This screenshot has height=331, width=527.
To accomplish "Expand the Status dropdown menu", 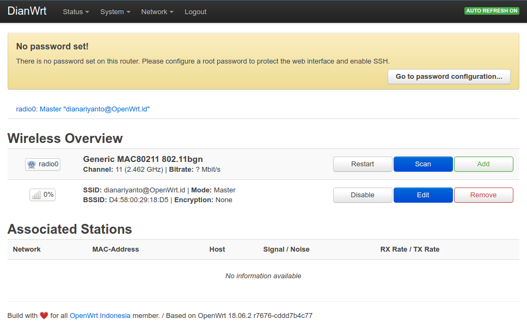I will click(76, 12).
